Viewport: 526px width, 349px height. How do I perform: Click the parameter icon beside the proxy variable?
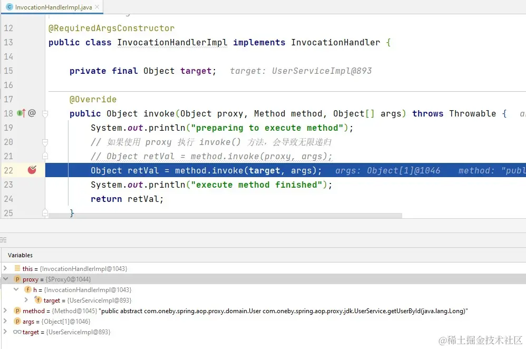[18, 279]
